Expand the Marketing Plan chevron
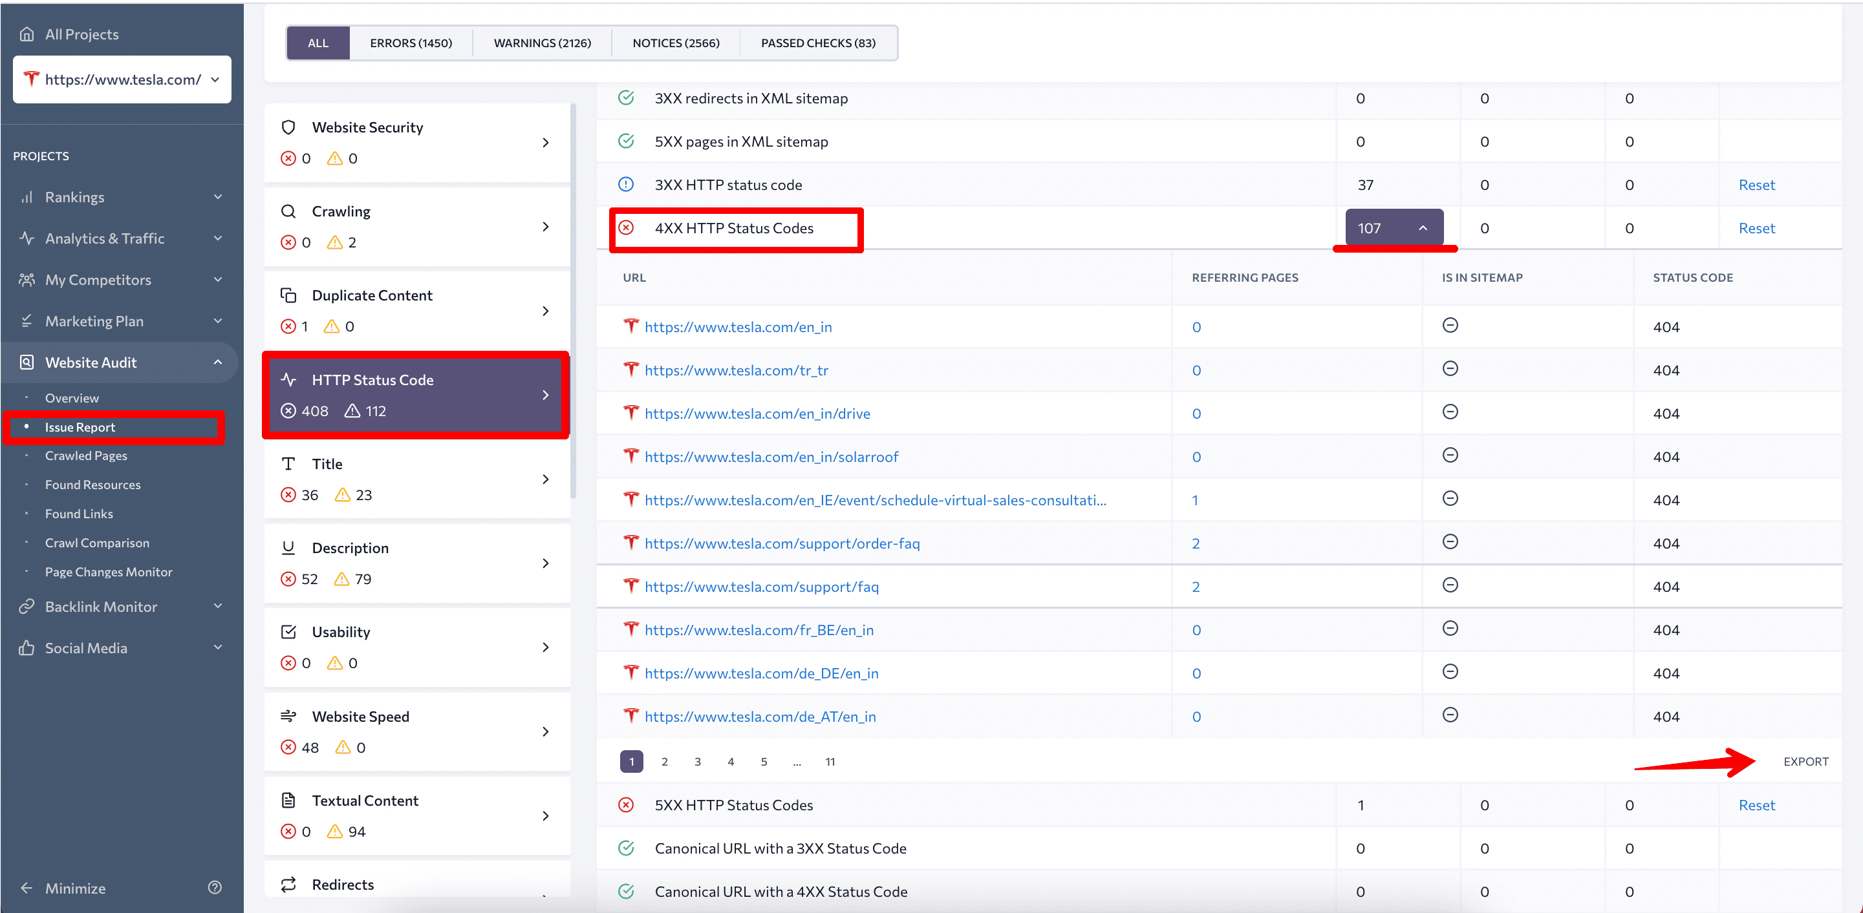The width and height of the screenshot is (1863, 913). point(218,320)
